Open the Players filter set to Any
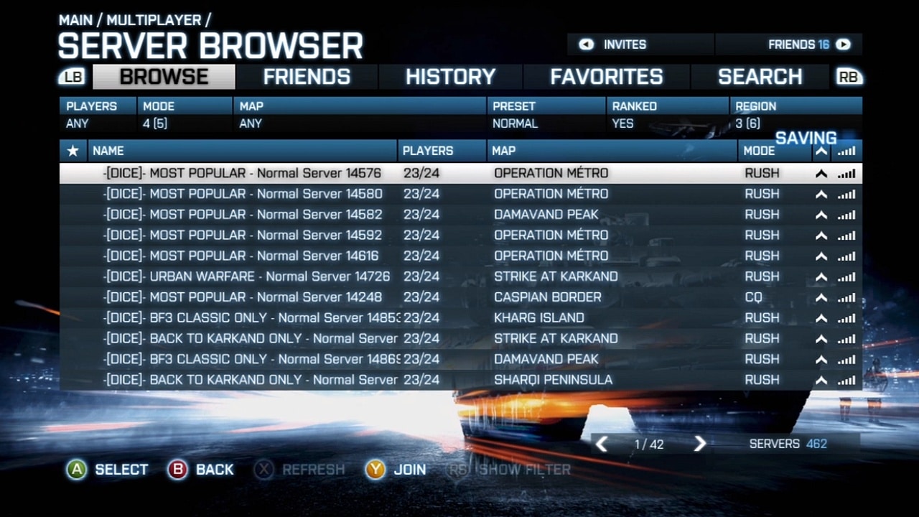The height and width of the screenshot is (517, 919). 97,115
